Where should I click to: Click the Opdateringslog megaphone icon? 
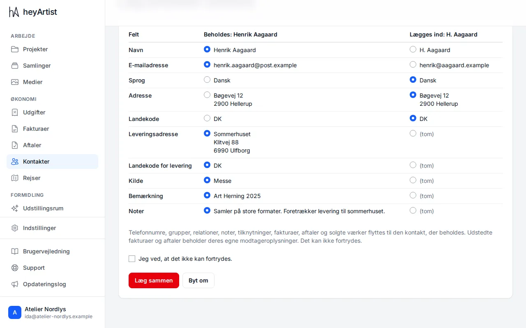[x=15, y=284]
